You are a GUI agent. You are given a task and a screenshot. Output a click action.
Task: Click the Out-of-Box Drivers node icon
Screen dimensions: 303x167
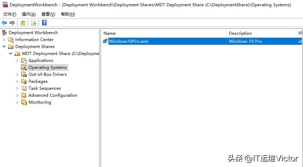[24, 74]
